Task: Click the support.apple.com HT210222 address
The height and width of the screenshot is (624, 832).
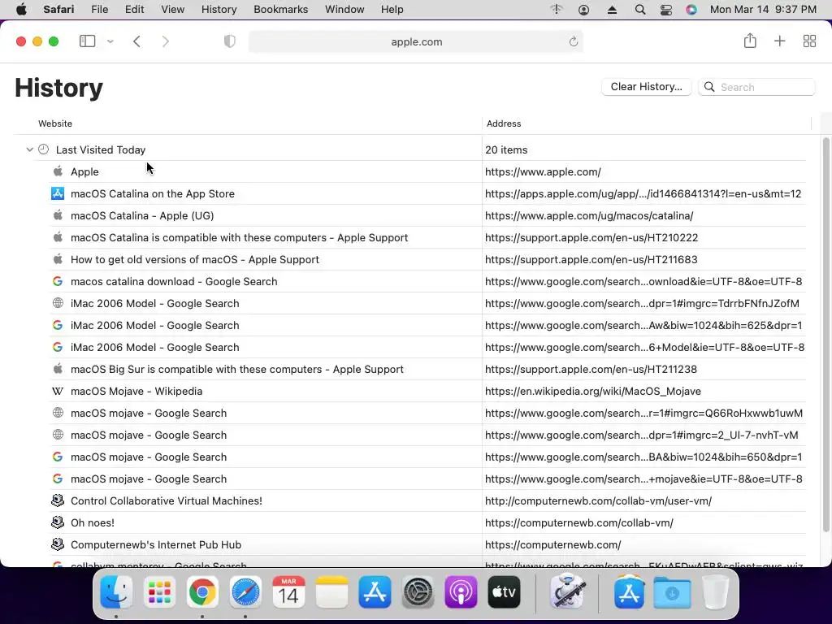Action: 591,238
